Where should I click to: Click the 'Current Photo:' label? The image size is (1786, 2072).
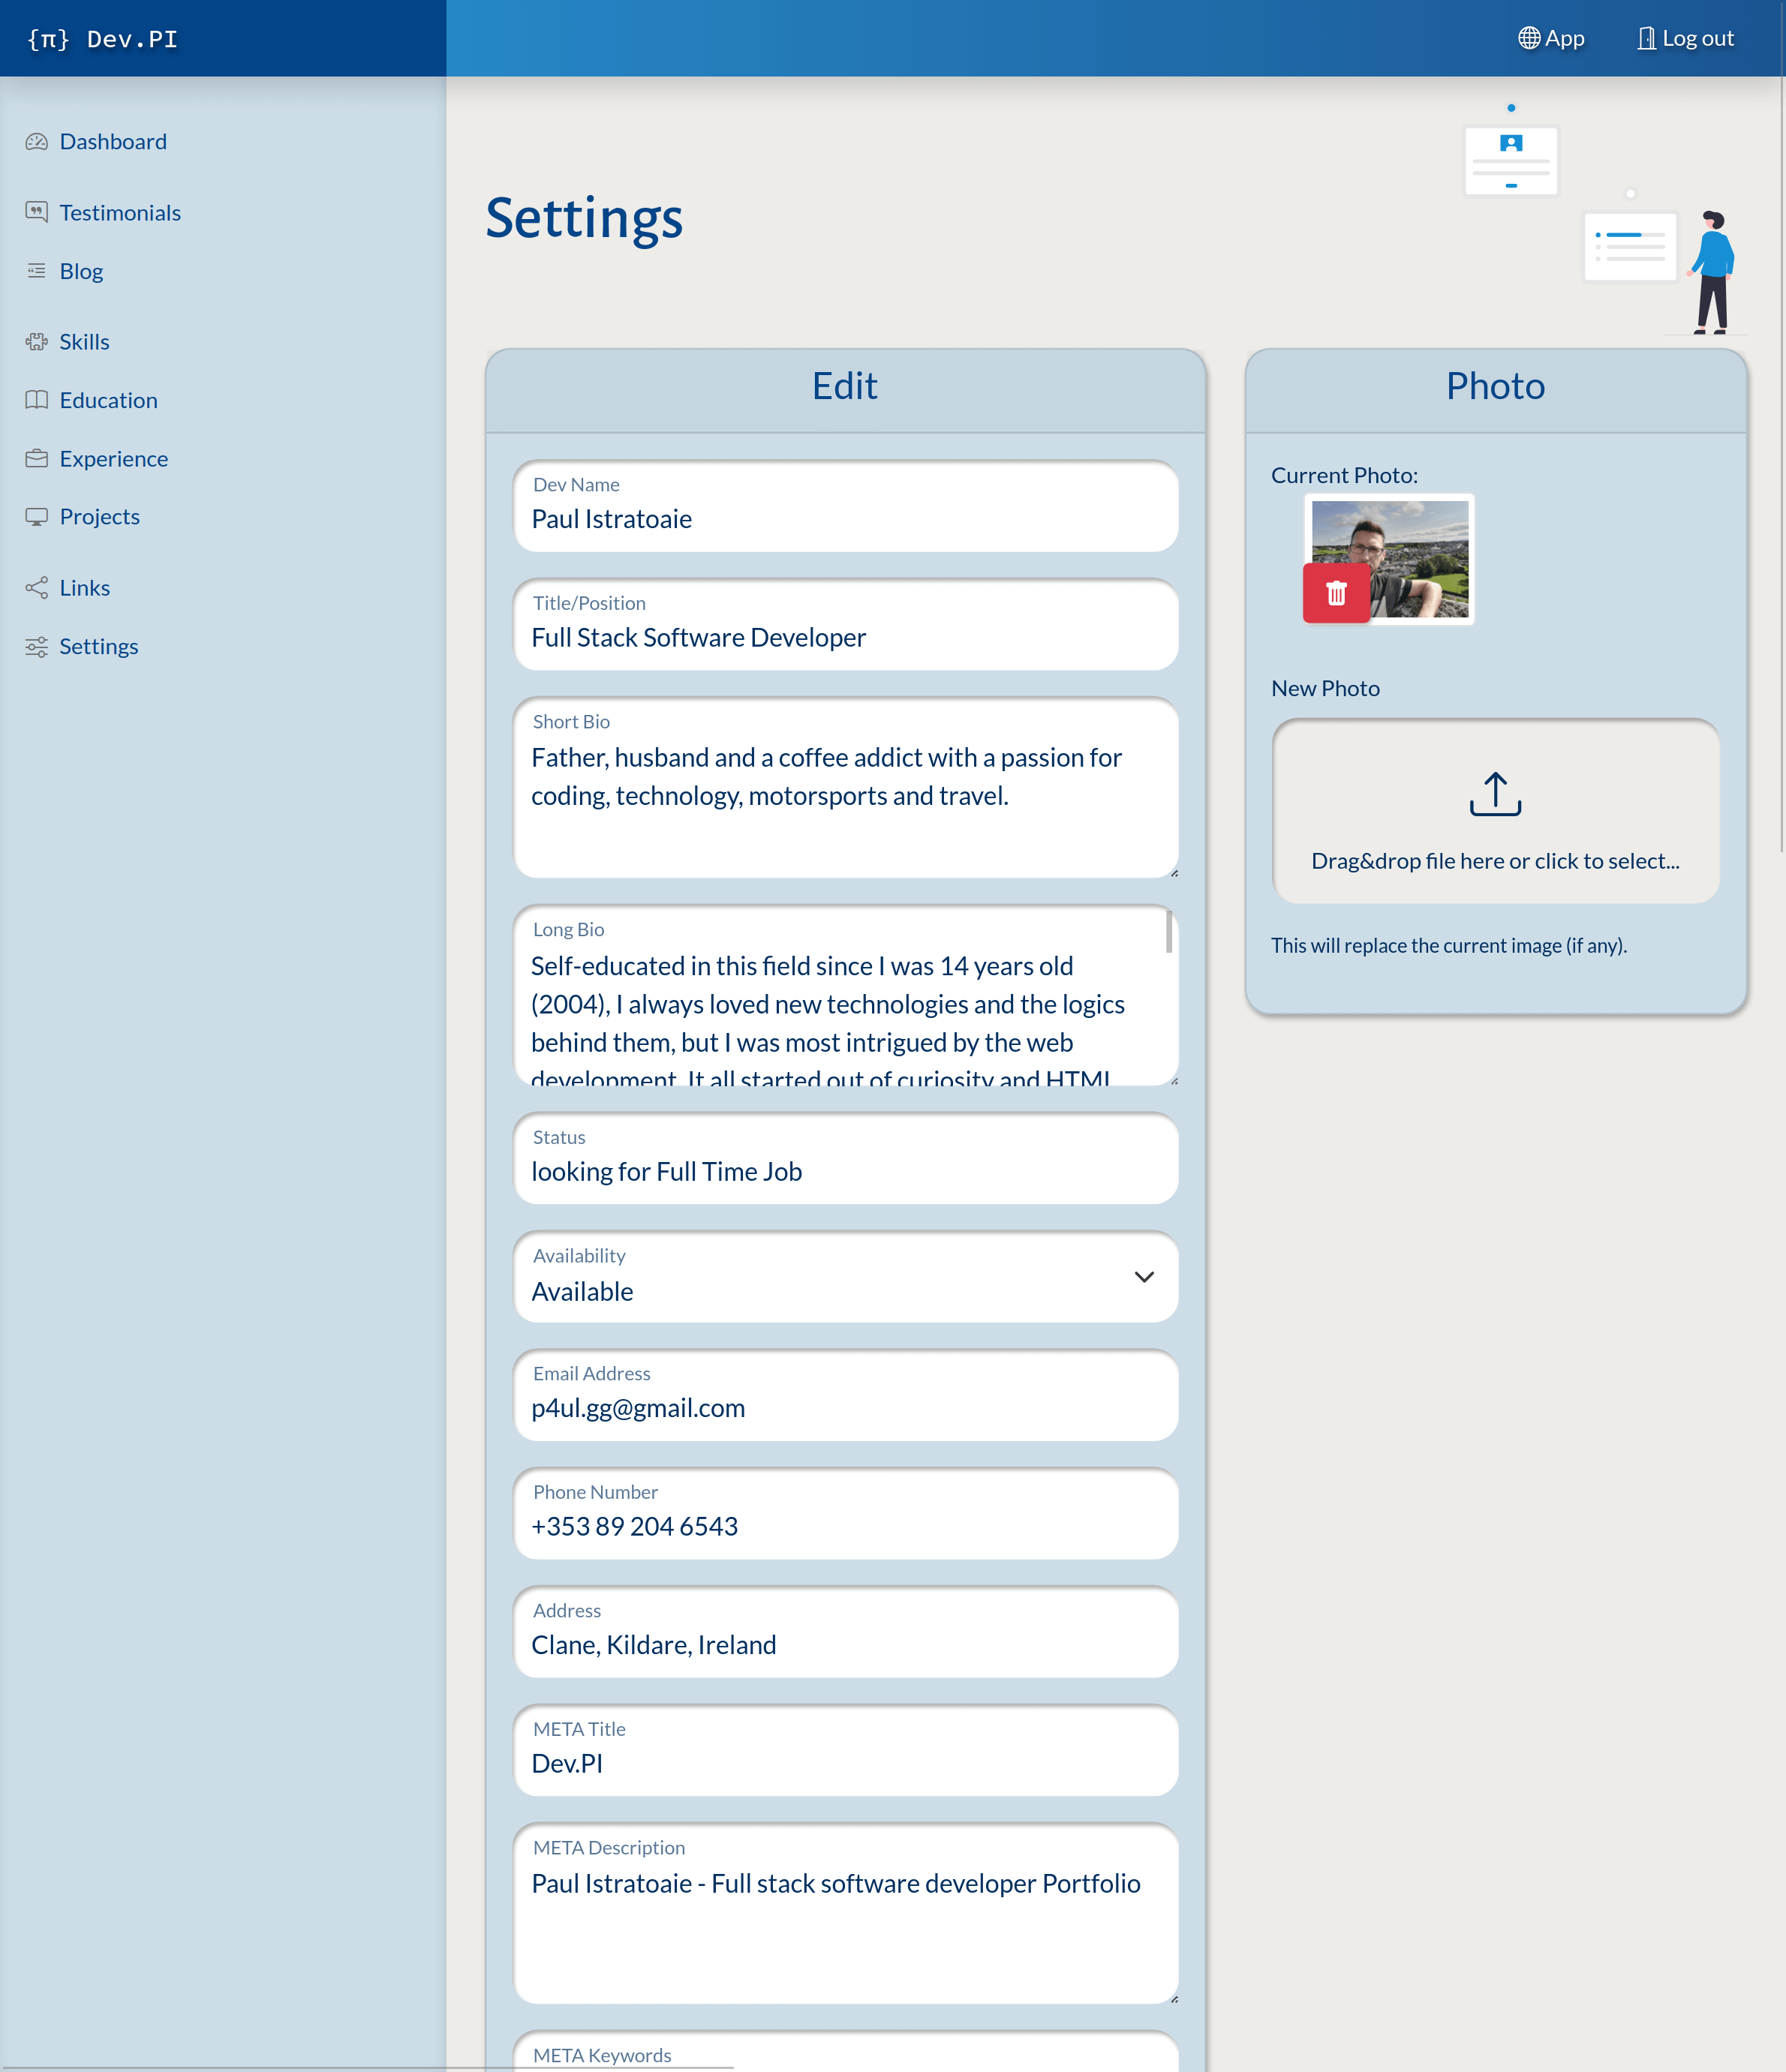pos(1344,475)
